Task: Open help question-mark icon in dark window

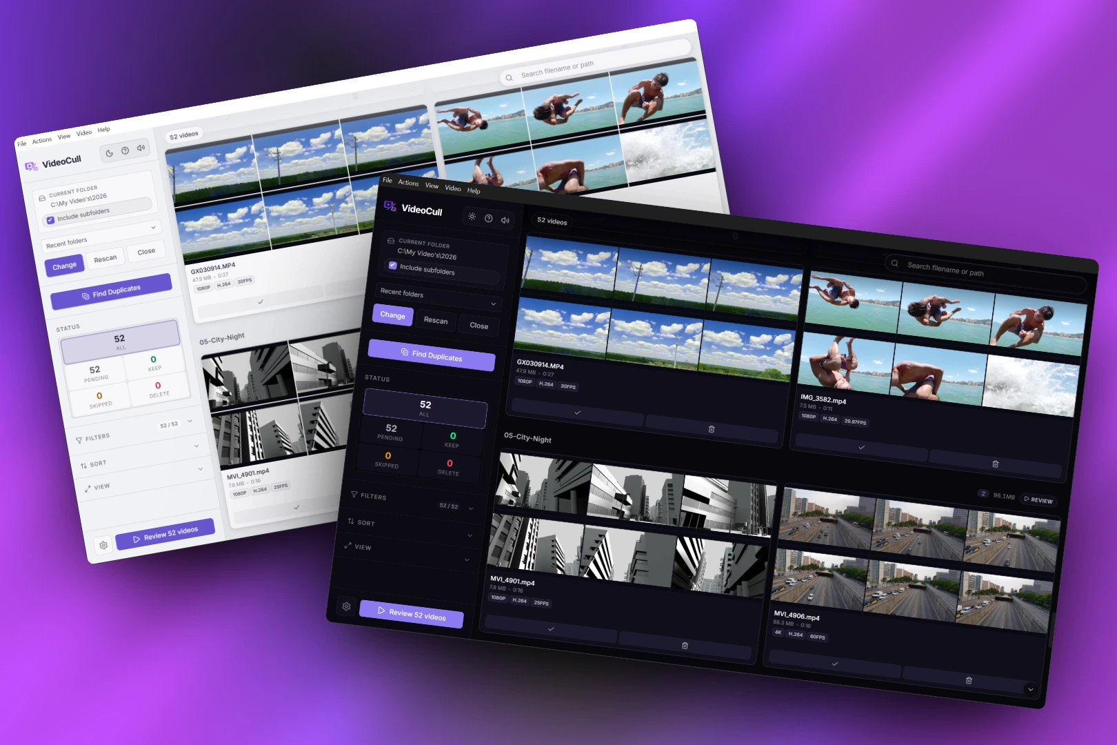Action: [488, 219]
